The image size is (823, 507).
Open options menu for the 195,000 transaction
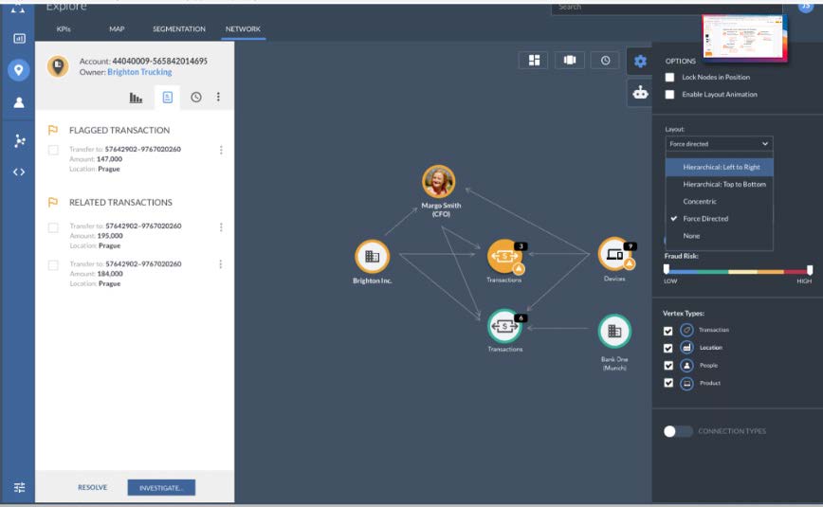pyautogui.click(x=221, y=227)
